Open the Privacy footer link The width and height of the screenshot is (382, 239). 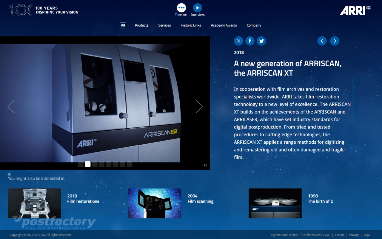pos(354,235)
